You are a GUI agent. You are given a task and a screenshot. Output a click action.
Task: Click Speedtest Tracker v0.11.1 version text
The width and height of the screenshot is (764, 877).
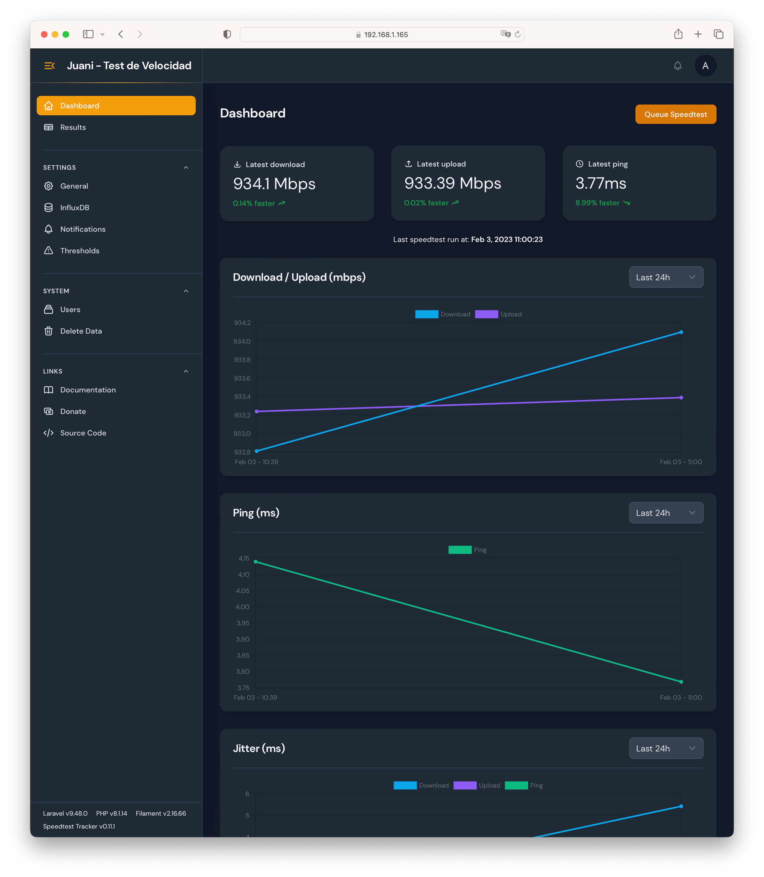point(79,826)
